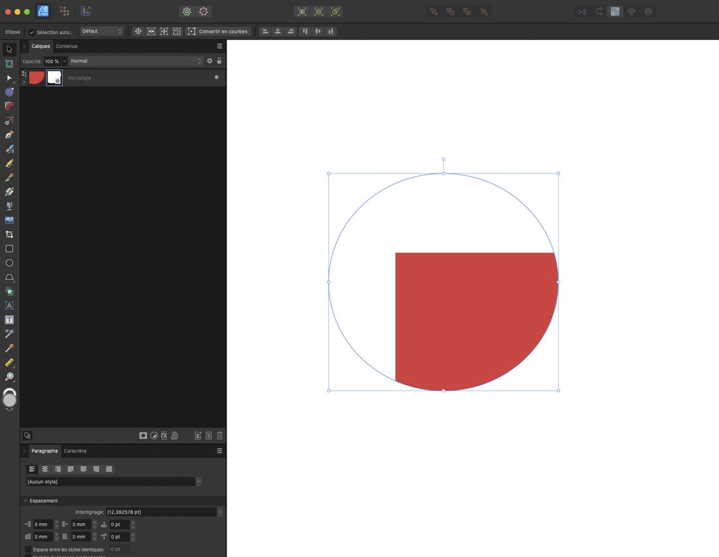The width and height of the screenshot is (719, 557).
Task: Toggle Rectangle layer visibility dot
Action: 217,77
